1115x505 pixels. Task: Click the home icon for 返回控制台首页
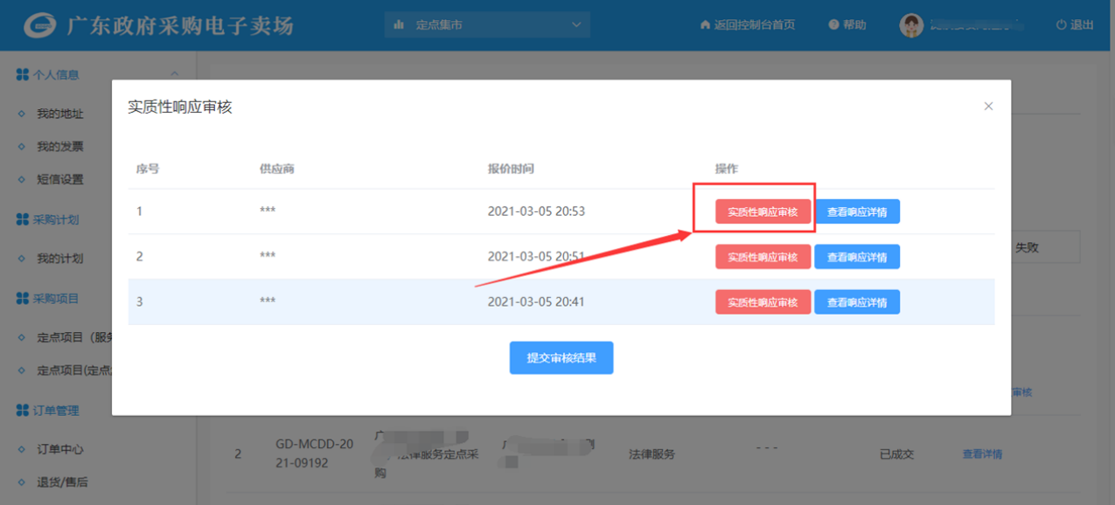coord(705,25)
